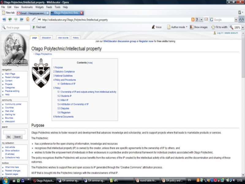Click the Go button

coord(9,137)
